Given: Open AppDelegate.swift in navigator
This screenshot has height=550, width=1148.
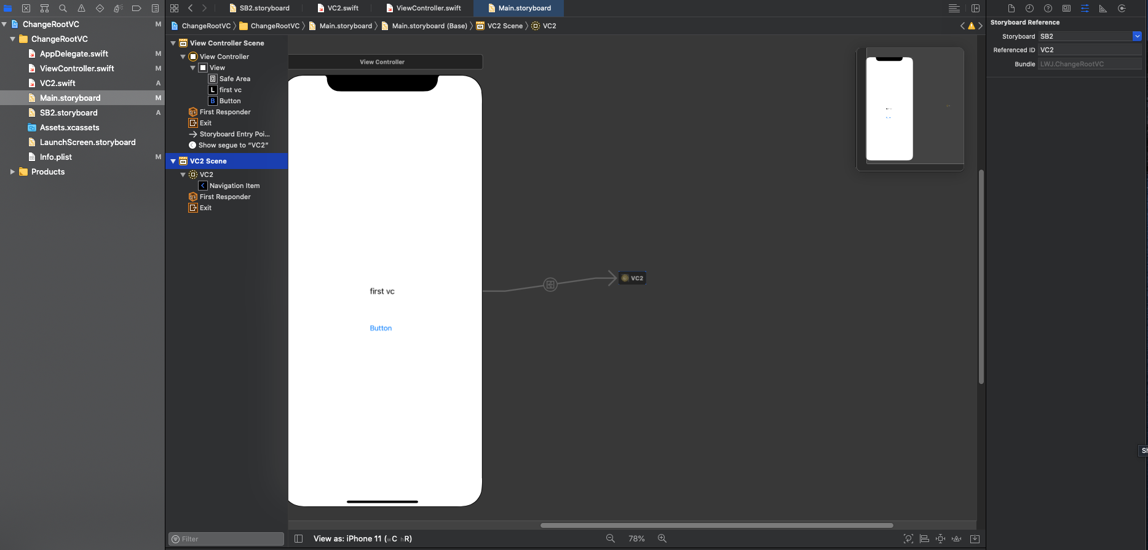Looking at the screenshot, I should pos(74,53).
